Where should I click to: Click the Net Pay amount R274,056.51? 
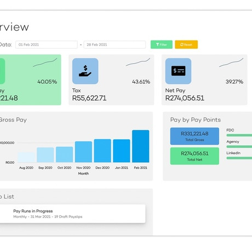(x=185, y=98)
